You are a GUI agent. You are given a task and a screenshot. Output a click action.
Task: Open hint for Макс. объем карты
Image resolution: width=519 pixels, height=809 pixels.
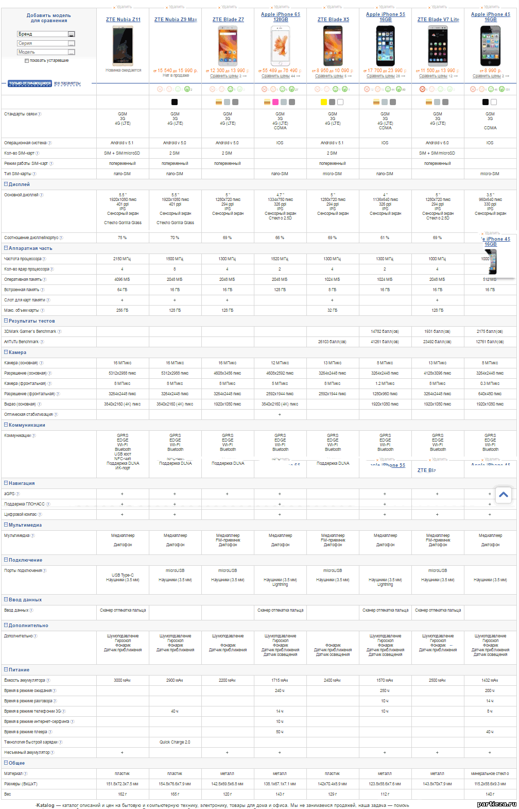[42, 311]
